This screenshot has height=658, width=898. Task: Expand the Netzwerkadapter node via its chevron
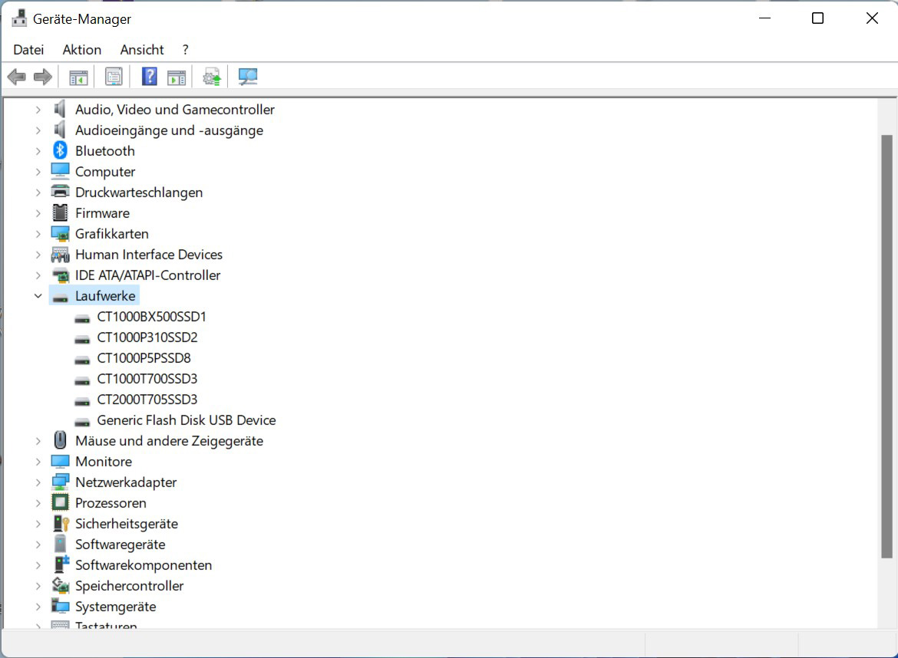pyautogui.click(x=38, y=482)
